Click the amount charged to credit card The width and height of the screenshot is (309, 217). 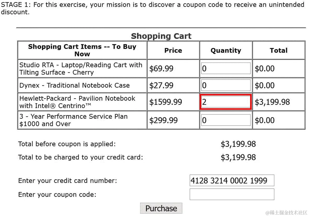238,157
